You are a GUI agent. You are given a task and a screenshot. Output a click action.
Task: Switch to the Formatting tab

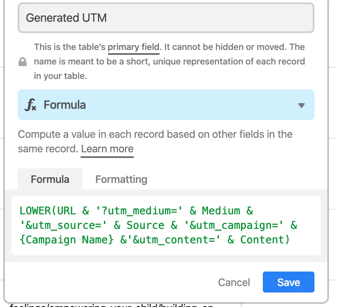tap(121, 179)
